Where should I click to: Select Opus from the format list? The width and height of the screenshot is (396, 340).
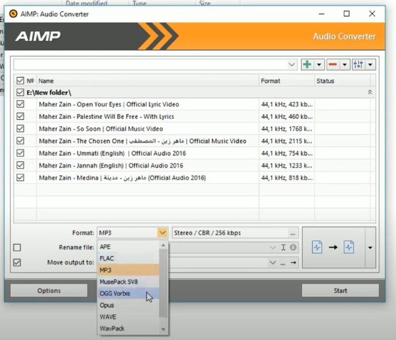(x=129, y=305)
